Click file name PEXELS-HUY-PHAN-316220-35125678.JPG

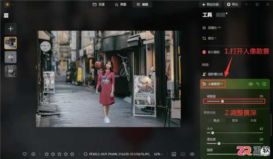pyautogui.click(x=119, y=154)
